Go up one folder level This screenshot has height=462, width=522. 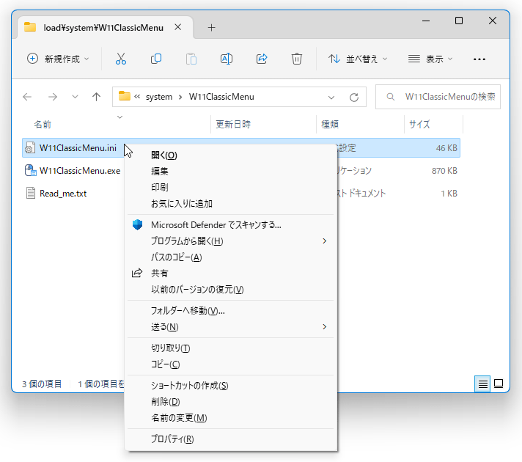click(x=96, y=97)
